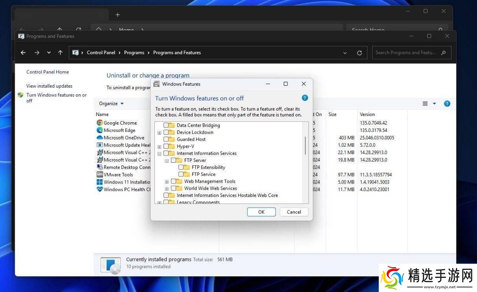Open the View installed updates link
The image size is (477, 292).
coord(49,86)
